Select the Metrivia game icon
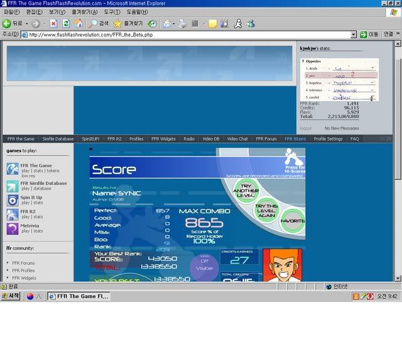Viewport: 402px width, 339px height. pyautogui.click(x=13, y=228)
